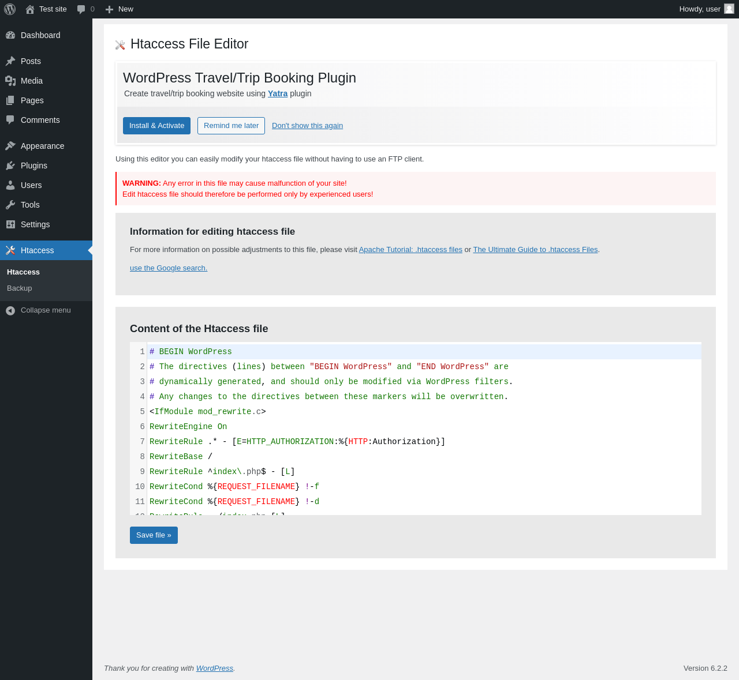
Task: Save the htaccess file
Action: pyautogui.click(x=154, y=535)
